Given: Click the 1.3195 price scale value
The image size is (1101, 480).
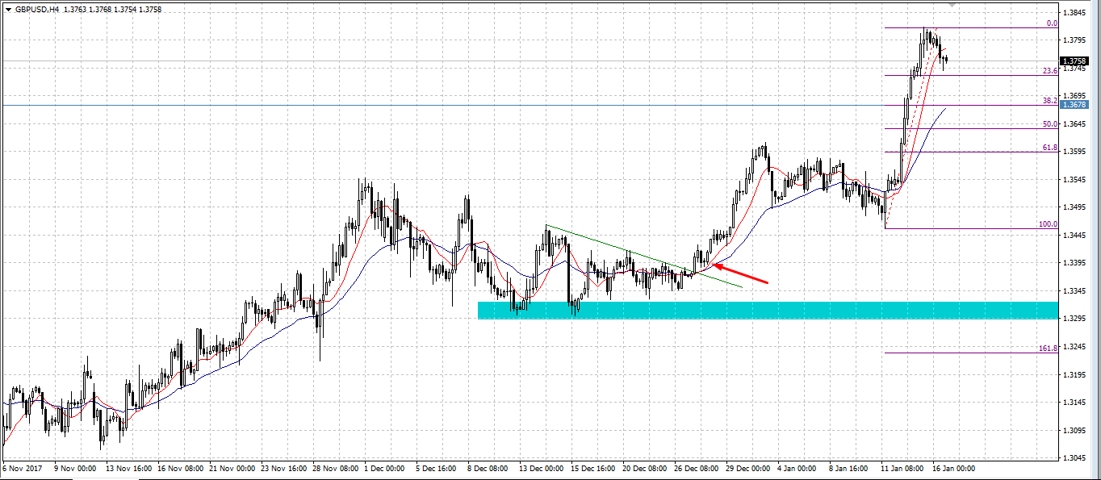Looking at the screenshot, I should [x=1074, y=375].
